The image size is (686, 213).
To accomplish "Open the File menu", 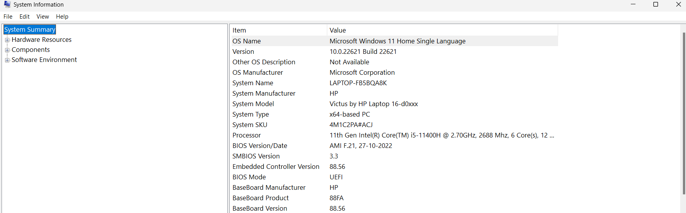I will coord(8,17).
